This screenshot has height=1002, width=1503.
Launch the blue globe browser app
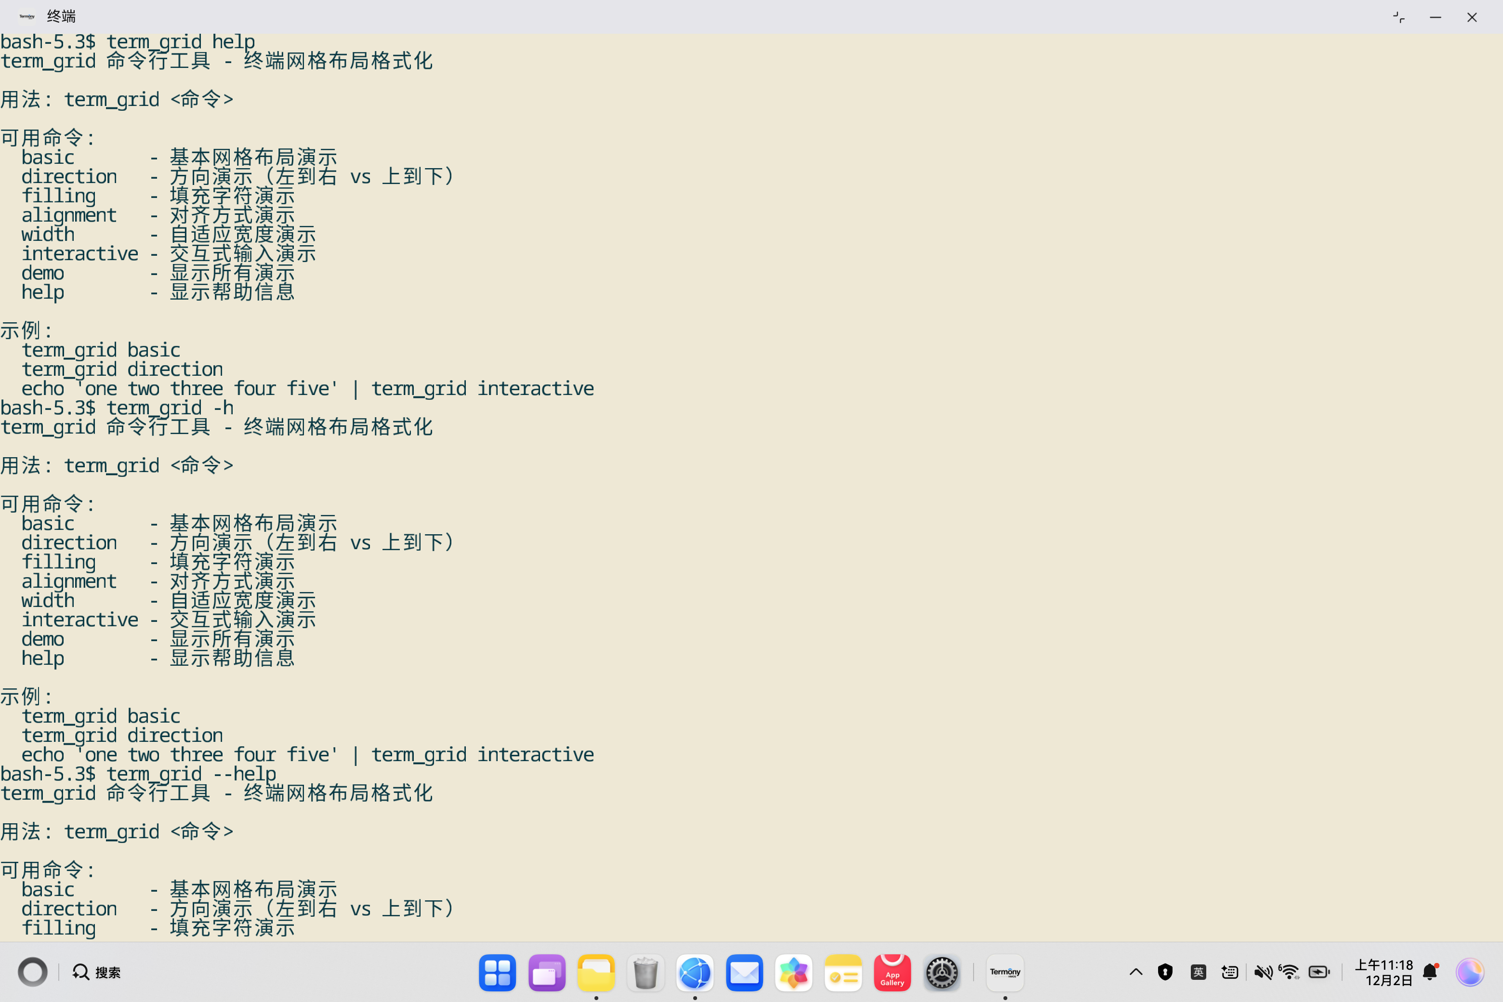(695, 973)
